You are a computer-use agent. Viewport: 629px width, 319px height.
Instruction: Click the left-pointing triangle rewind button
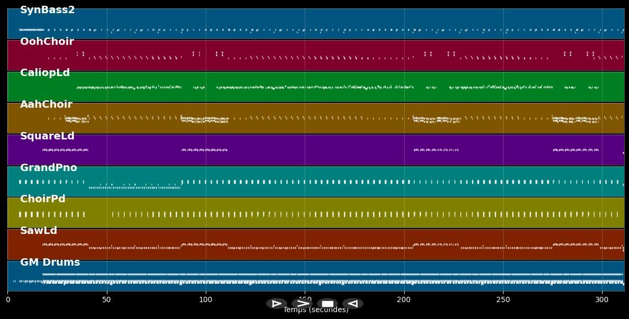(x=353, y=304)
